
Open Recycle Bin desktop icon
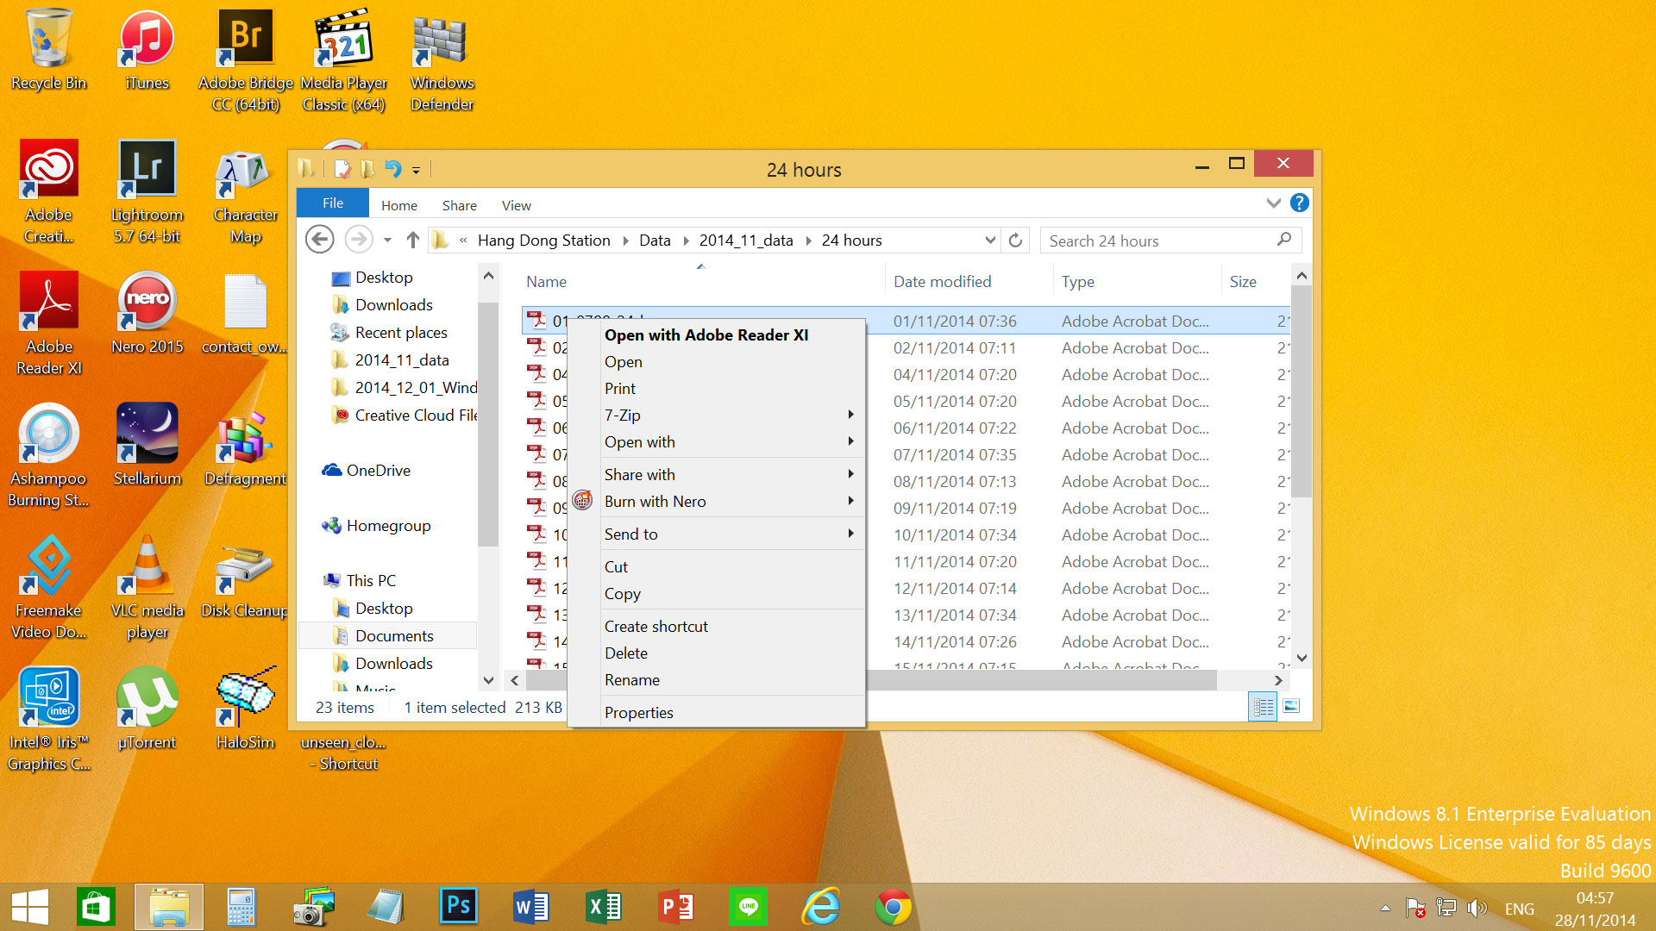[48, 50]
